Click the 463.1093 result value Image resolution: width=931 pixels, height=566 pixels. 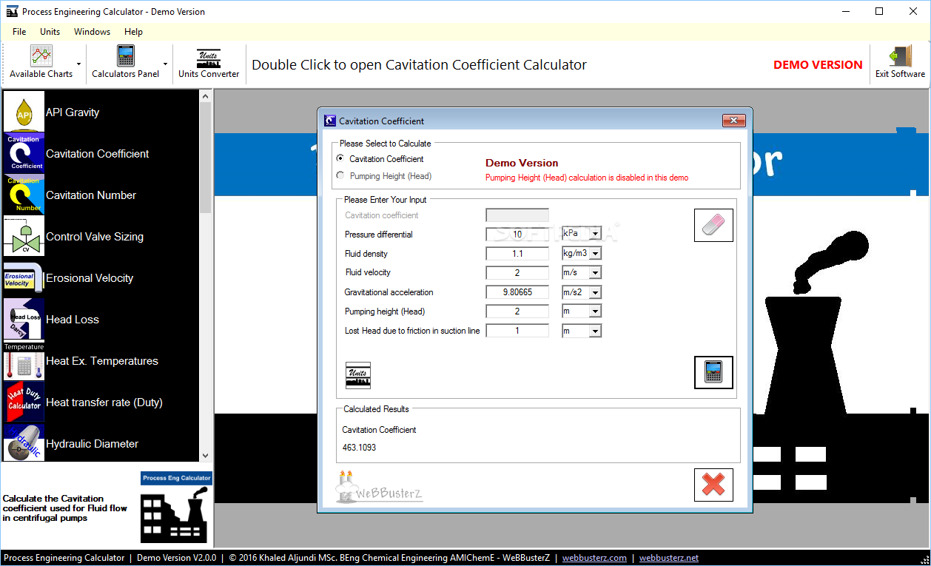(x=359, y=448)
